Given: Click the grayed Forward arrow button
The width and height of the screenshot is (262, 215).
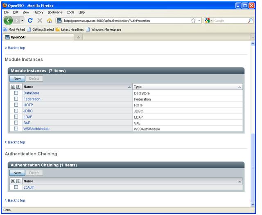Looking at the screenshot, I should pos(17,20).
